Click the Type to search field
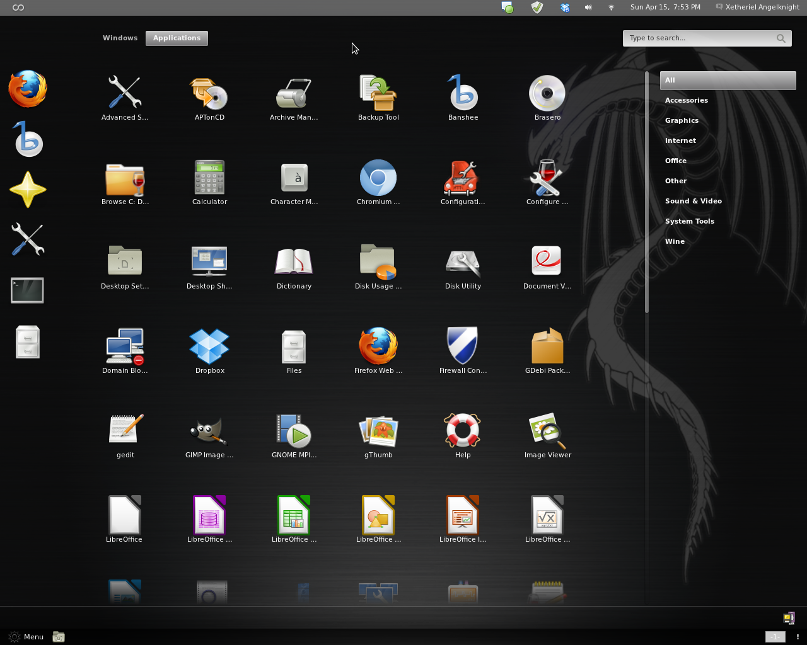This screenshot has height=645, width=807. (707, 38)
